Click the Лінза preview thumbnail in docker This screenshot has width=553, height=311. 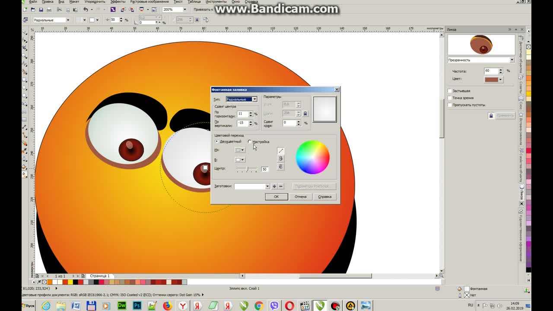pos(481,44)
